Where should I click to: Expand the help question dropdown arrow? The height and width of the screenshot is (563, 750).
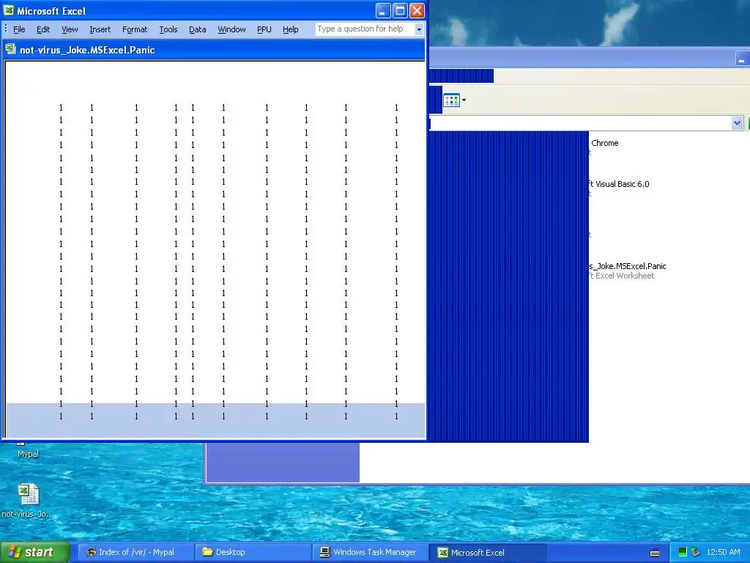[419, 29]
